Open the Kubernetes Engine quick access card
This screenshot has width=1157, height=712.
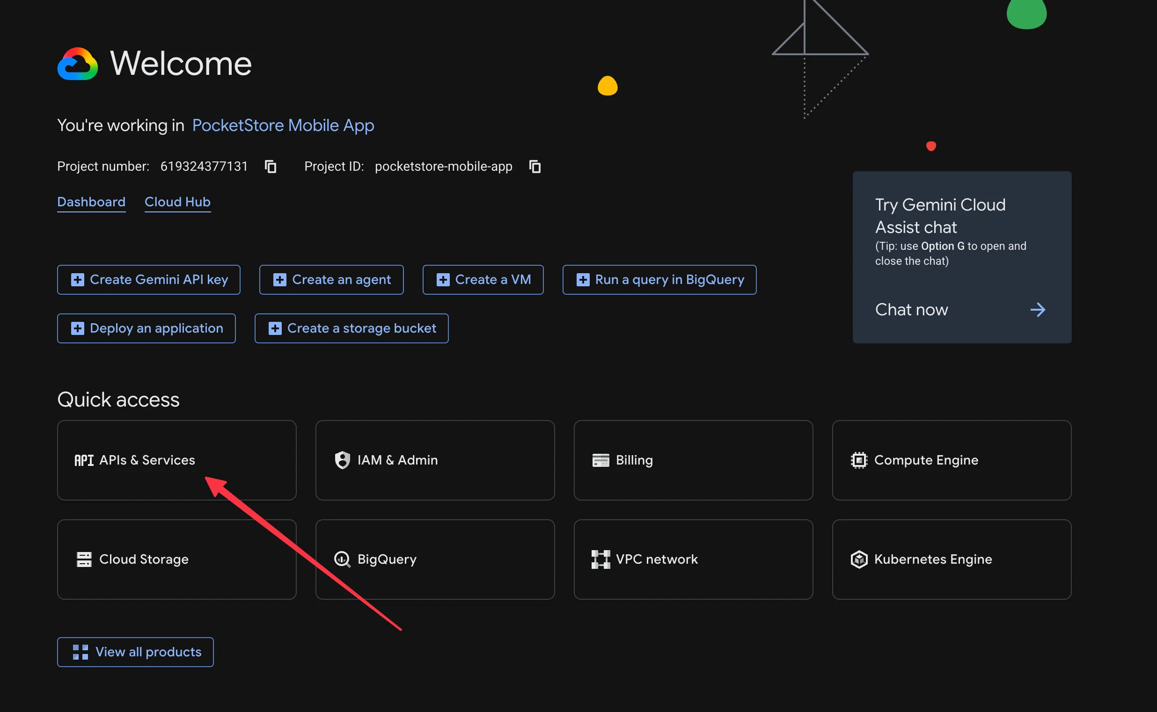(x=952, y=559)
